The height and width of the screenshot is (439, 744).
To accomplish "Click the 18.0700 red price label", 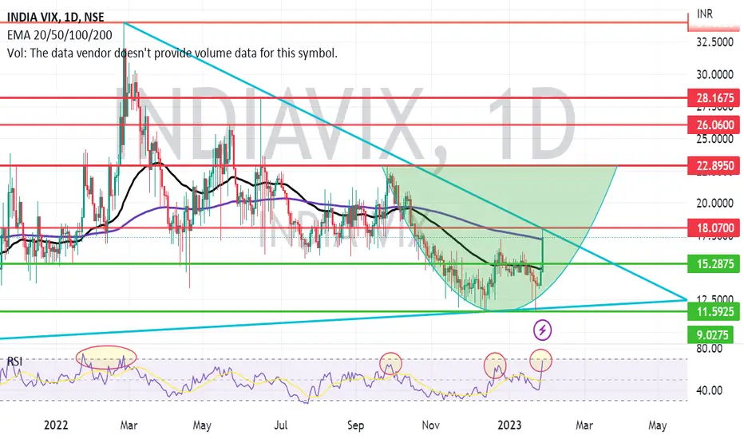I will point(714,228).
